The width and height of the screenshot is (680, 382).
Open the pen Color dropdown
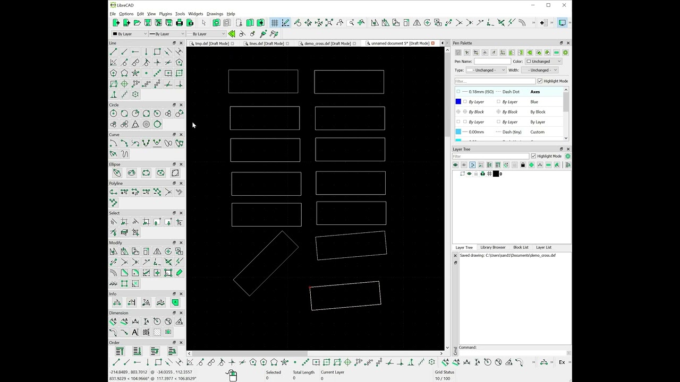click(544, 62)
